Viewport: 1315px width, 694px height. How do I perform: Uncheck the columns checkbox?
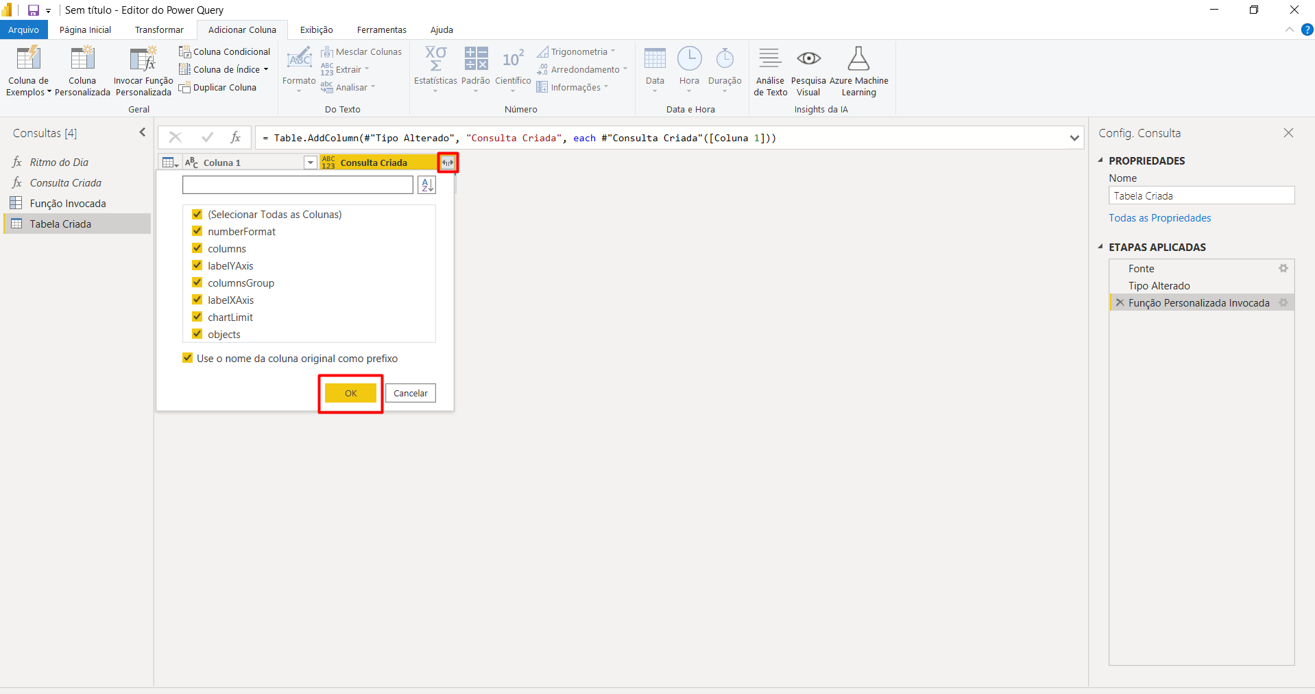[197, 248]
